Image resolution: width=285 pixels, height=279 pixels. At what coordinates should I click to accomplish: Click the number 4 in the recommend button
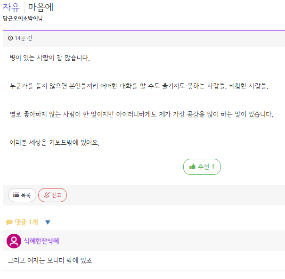(x=213, y=166)
